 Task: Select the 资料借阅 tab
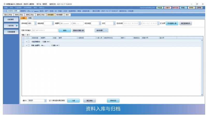51,15
